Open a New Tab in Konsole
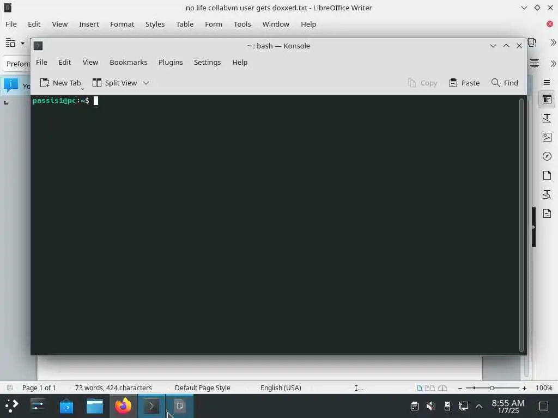 [60, 83]
